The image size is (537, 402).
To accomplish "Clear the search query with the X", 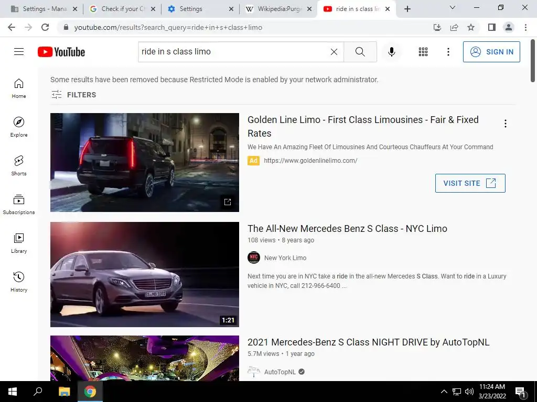I will click(334, 52).
